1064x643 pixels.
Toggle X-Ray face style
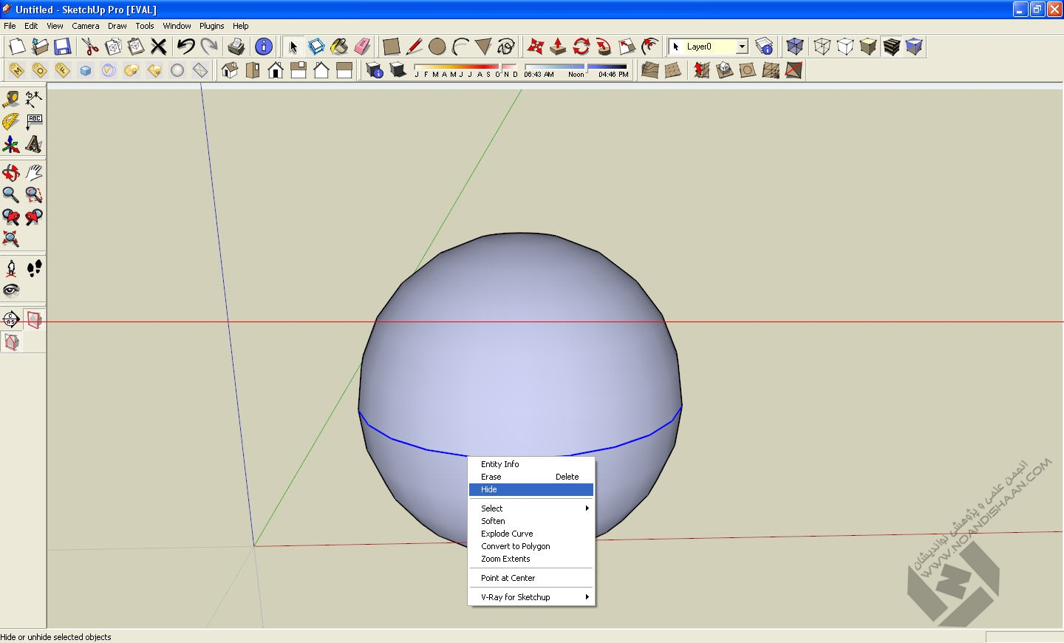795,47
